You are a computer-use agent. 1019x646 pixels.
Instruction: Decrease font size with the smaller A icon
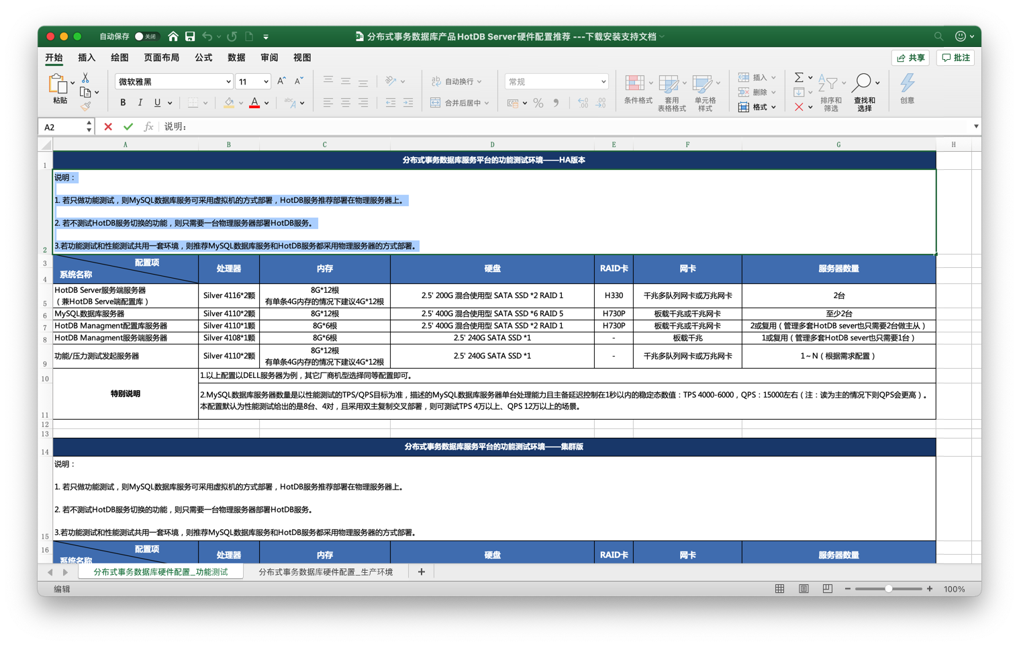coord(299,81)
